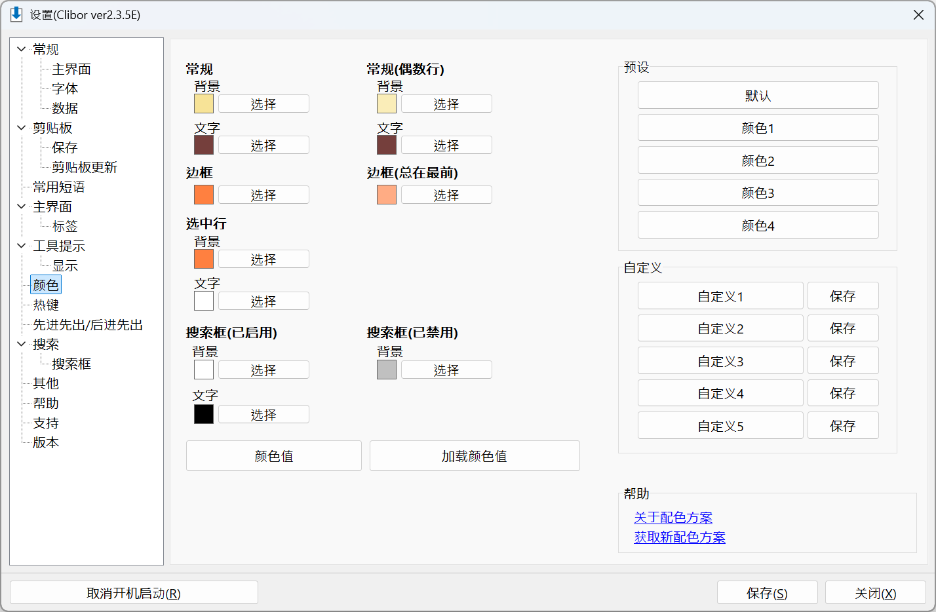Image resolution: width=936 pixels, height=612 pixels.
Task: Open the 关于配色方案 link
Action: tap(673, 518)
